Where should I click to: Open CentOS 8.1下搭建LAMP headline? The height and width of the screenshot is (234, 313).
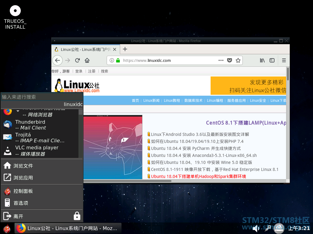(246, 123)
